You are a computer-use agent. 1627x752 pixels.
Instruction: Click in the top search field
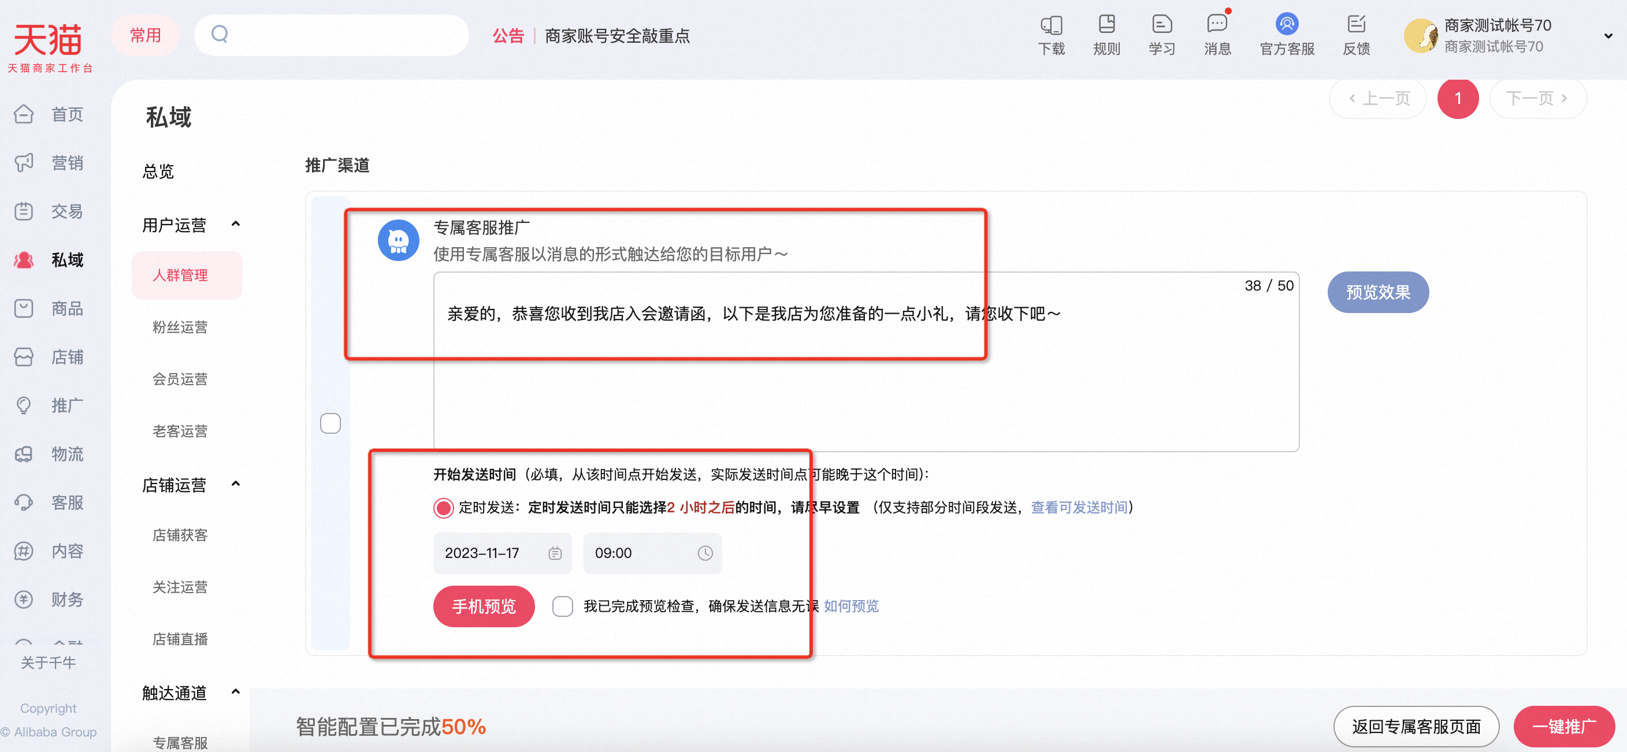[332, 35]
